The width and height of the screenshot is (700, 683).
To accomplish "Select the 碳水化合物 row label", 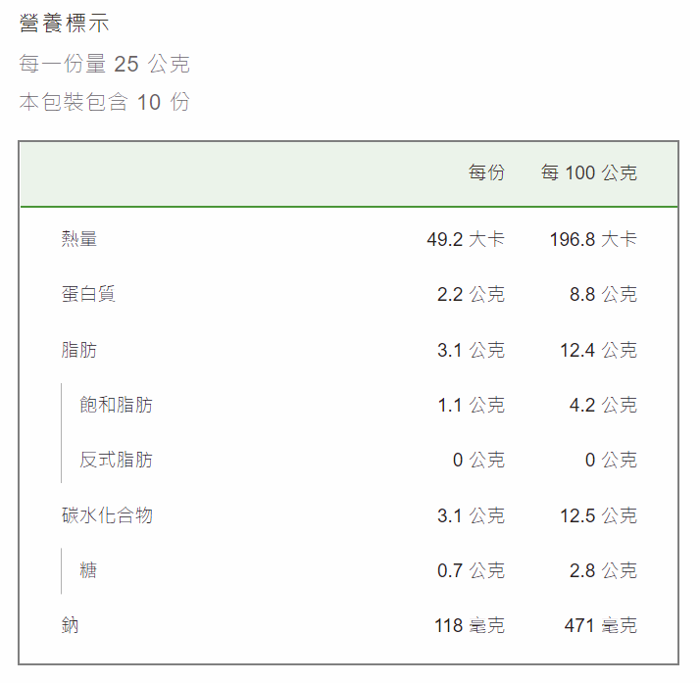I will (x=107, y=515).
